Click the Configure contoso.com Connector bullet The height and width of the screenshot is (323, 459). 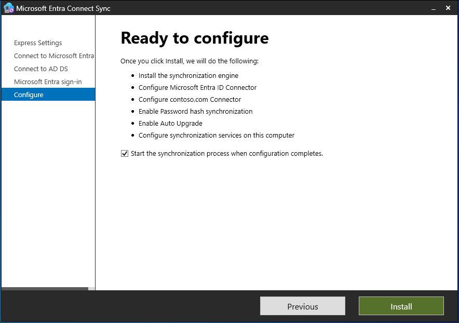(x=189, y=99)
